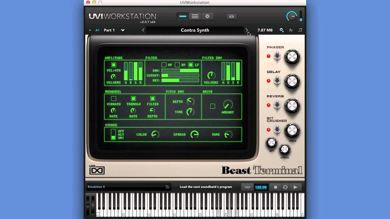Toggle the VEL>ATK checkbox

114,65
